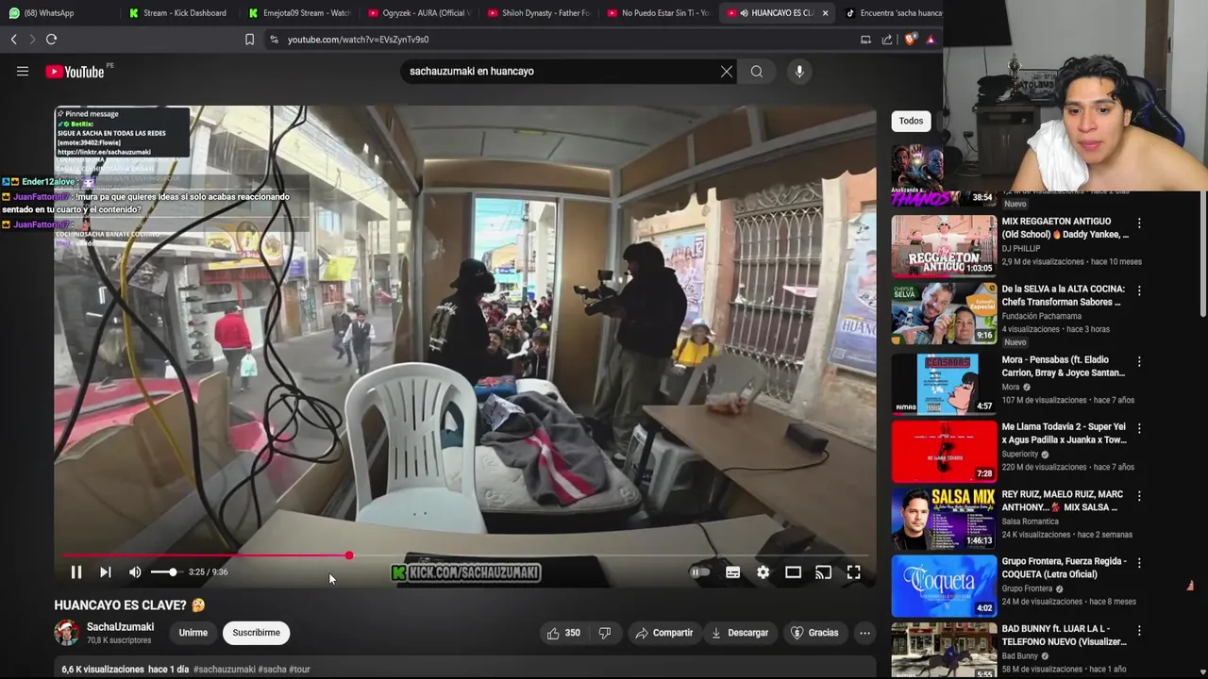Open SachaUzumaki channel avatar

(67, 633)
